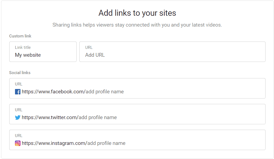This screenshot has width=274, height=159.
Task: Click the URL caption in the custom link box
Action: pyautogui.click(x=89, y=47)
